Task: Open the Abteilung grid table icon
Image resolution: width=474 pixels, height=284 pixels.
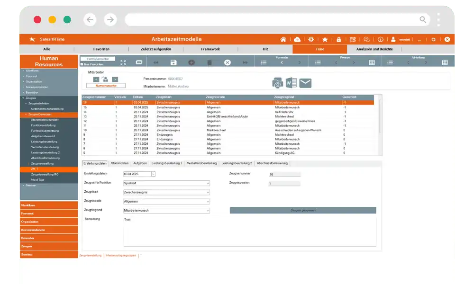Action: [445, 62]
